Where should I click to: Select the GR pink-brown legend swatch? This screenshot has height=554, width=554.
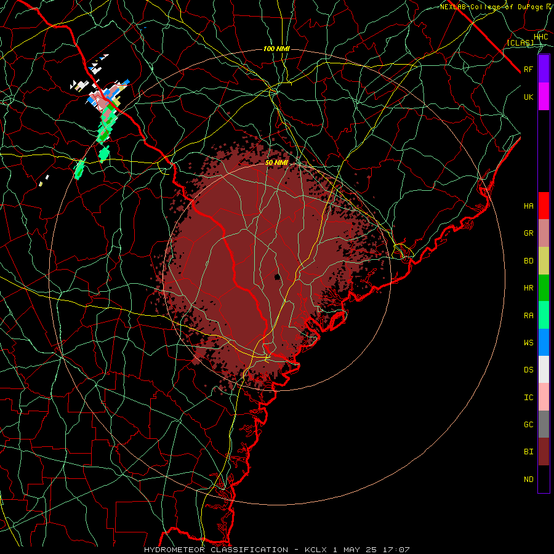pos(544,233)
